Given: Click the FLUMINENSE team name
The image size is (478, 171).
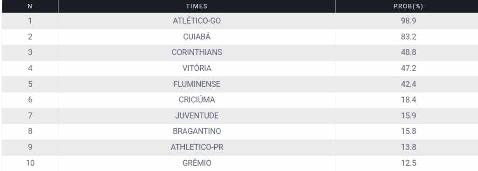Looking at the screenshot, I should pyautogui.click(x=197, y=84).
